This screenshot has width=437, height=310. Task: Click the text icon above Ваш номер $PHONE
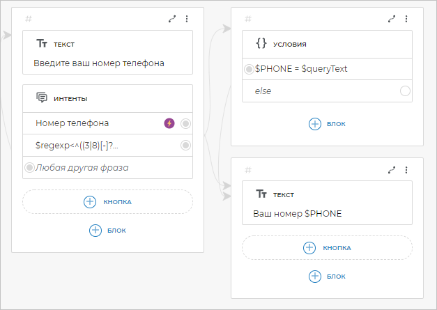[261, 194]
